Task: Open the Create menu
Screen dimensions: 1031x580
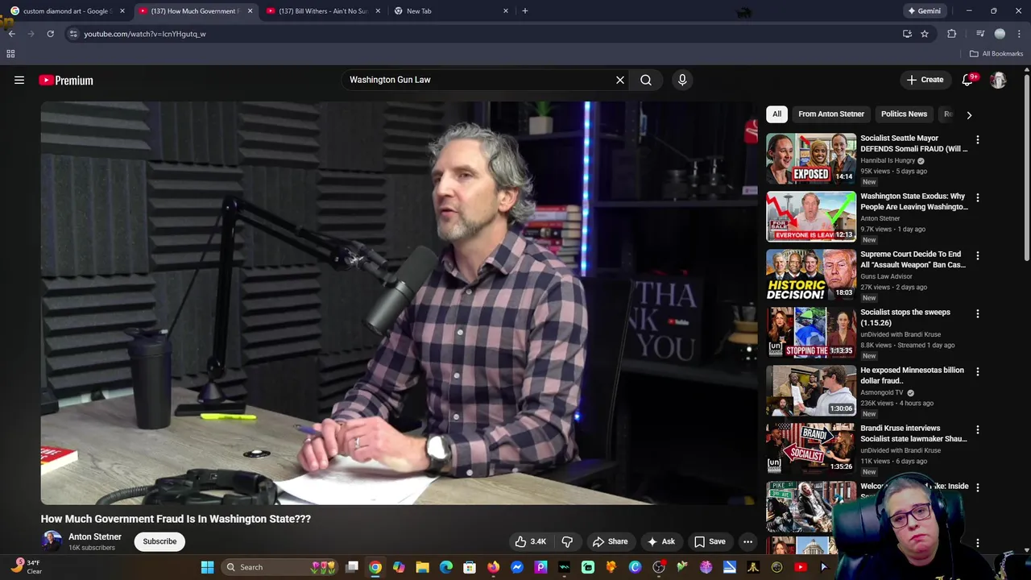Action: coord(925,80)
